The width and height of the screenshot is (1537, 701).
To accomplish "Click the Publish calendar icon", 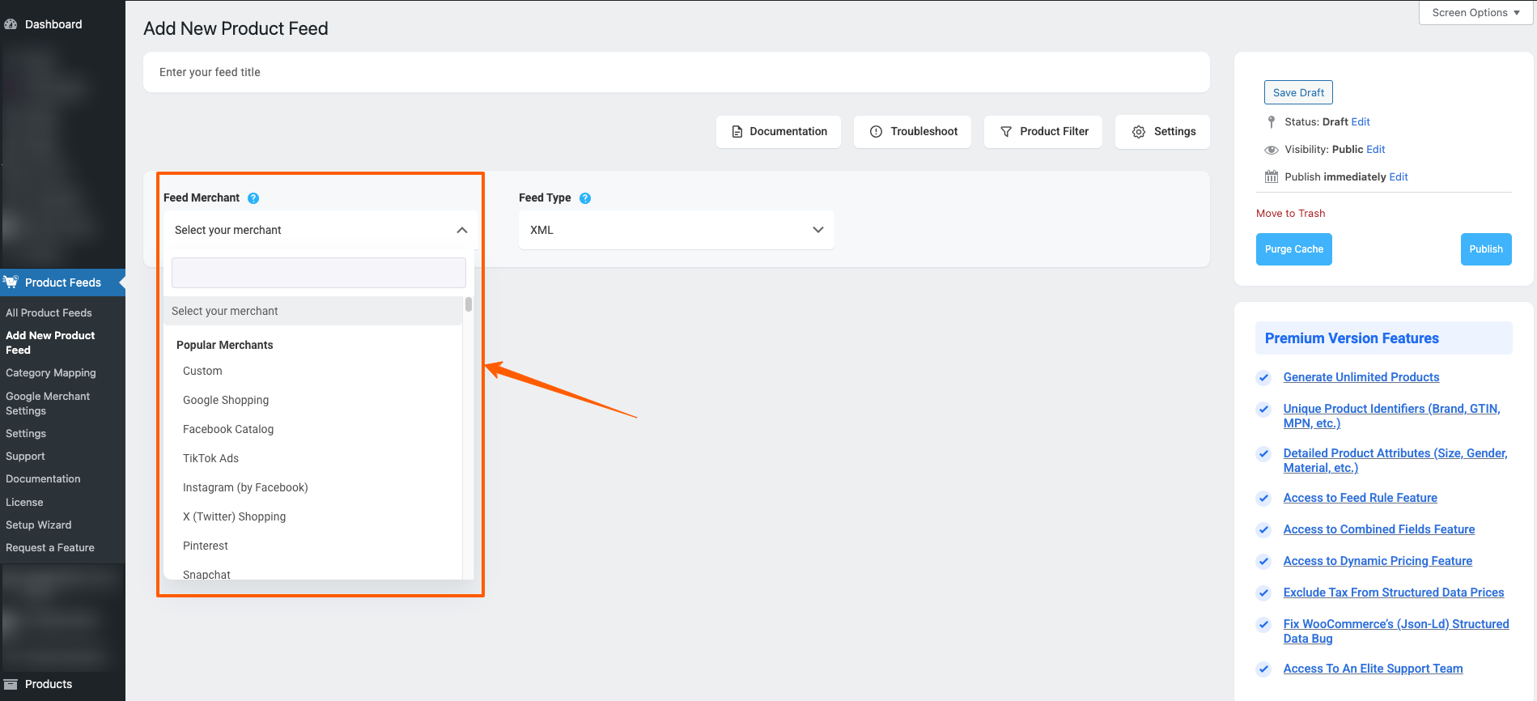I will 1272,177.
